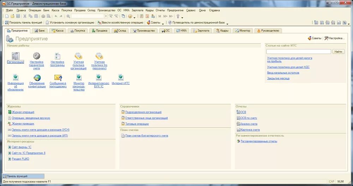Click the Save diskette toolbar icon

(x=18, y=16)
